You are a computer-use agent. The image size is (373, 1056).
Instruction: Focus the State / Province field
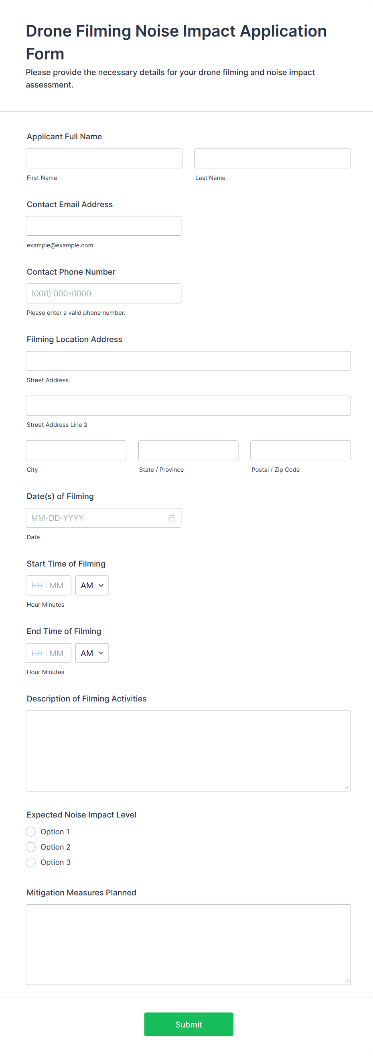(189, 450)
